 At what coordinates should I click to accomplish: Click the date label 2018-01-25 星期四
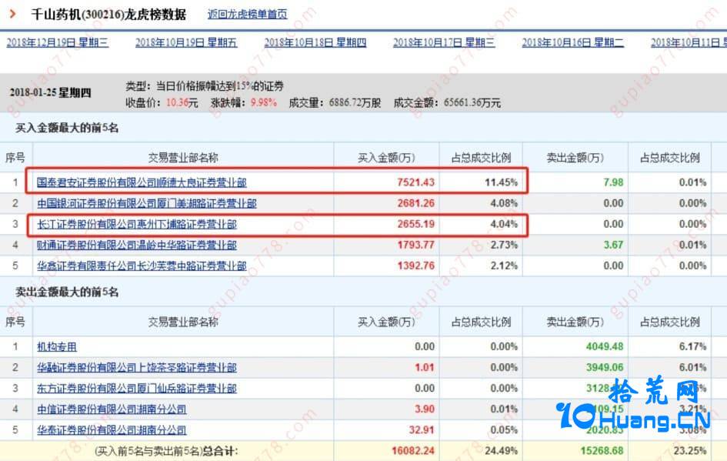coord(50,92)
